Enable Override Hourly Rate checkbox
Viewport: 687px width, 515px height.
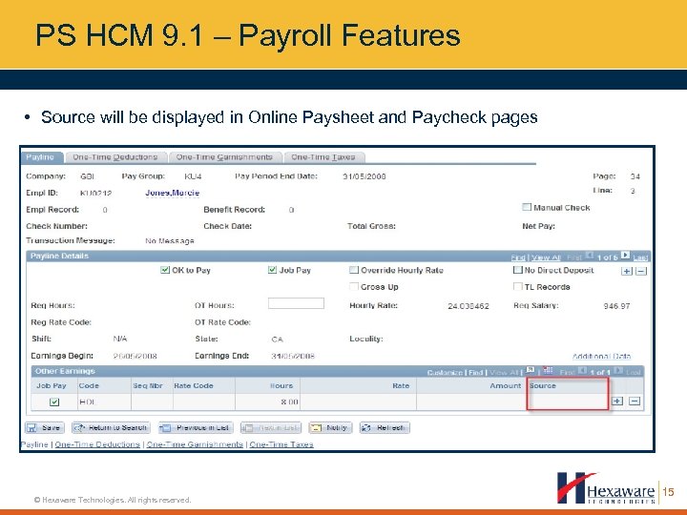coord(354,270)
